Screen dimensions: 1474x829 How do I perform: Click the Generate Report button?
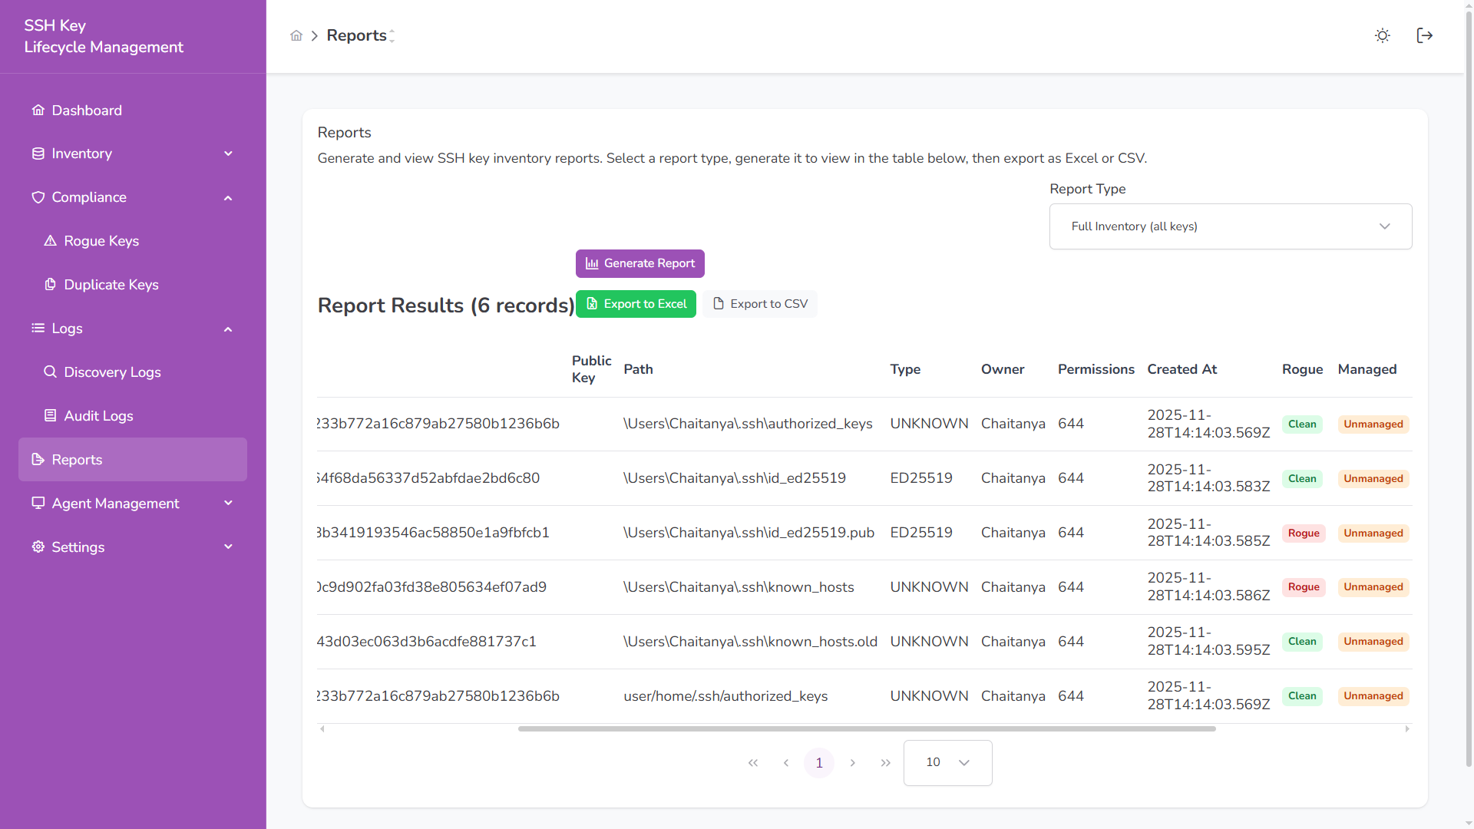point(640,263)
